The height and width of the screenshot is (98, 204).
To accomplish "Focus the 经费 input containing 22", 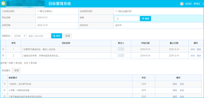I will [x=127, y=18].
